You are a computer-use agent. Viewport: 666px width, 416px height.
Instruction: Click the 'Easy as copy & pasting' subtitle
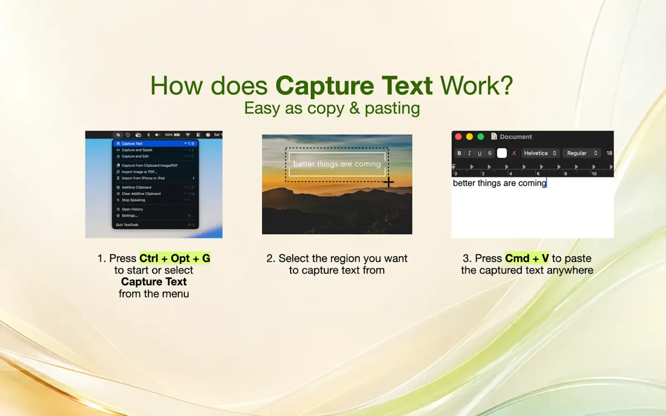click(332, 108)
